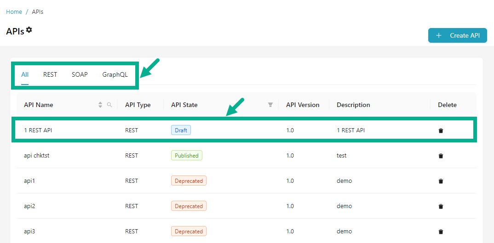Viewport: 494px width, 243px height.
Task: Select the All tab
Action: point(25,74)
